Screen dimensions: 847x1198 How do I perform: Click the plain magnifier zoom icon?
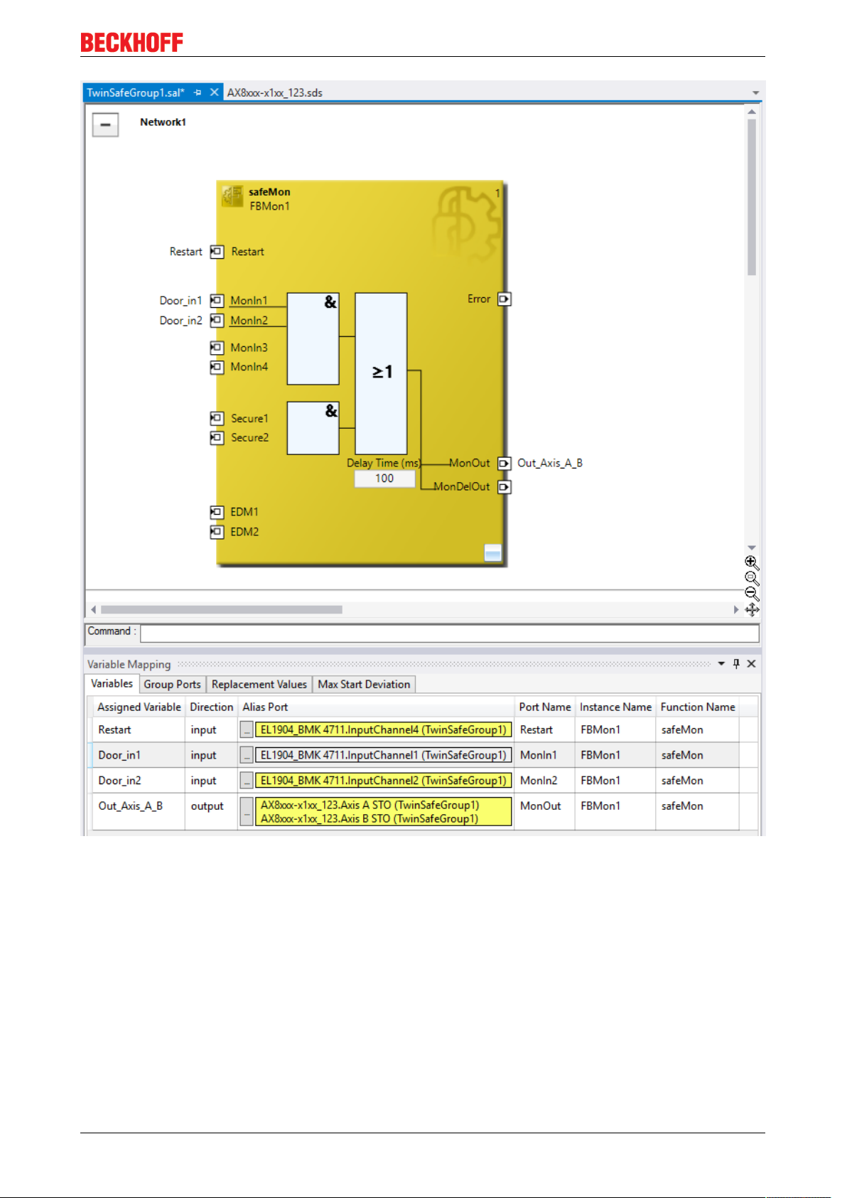(x=752, y=579)
